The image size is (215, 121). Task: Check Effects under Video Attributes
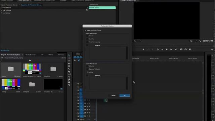[87, 45]
